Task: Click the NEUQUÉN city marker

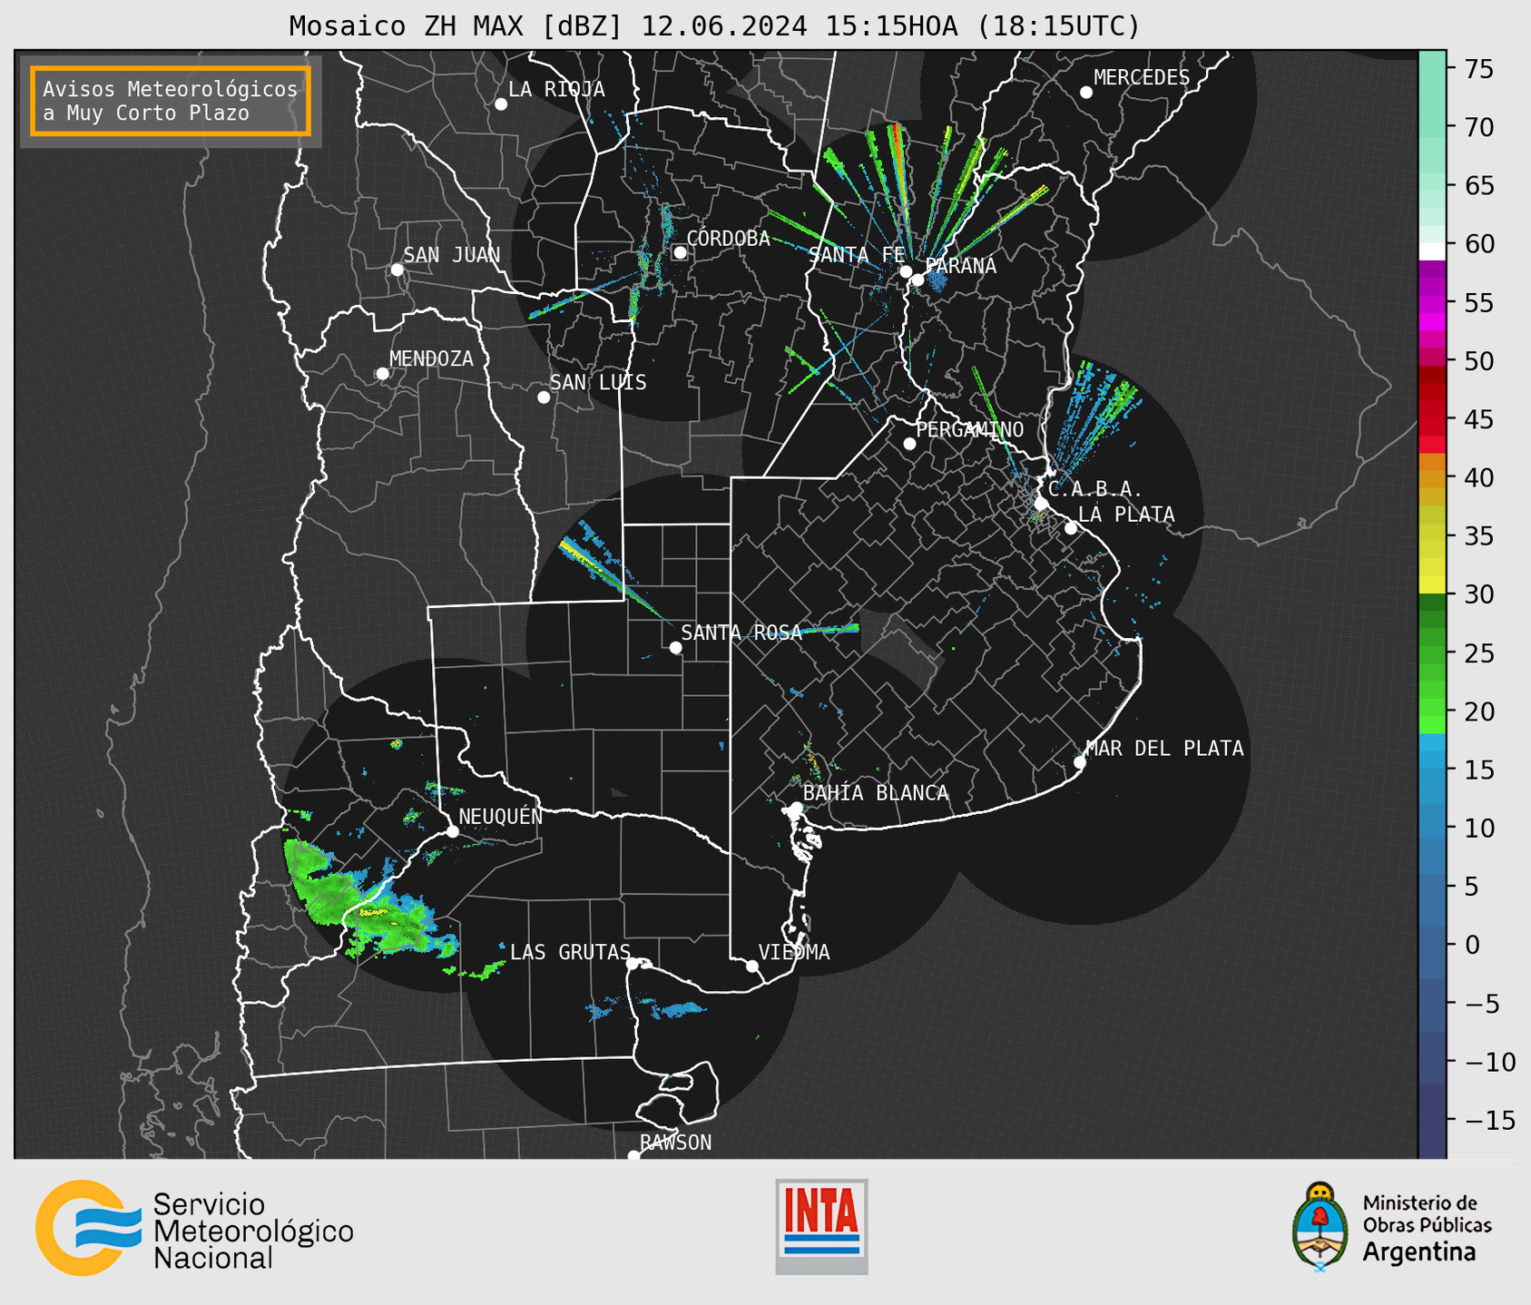Action: tap(452, 831)
